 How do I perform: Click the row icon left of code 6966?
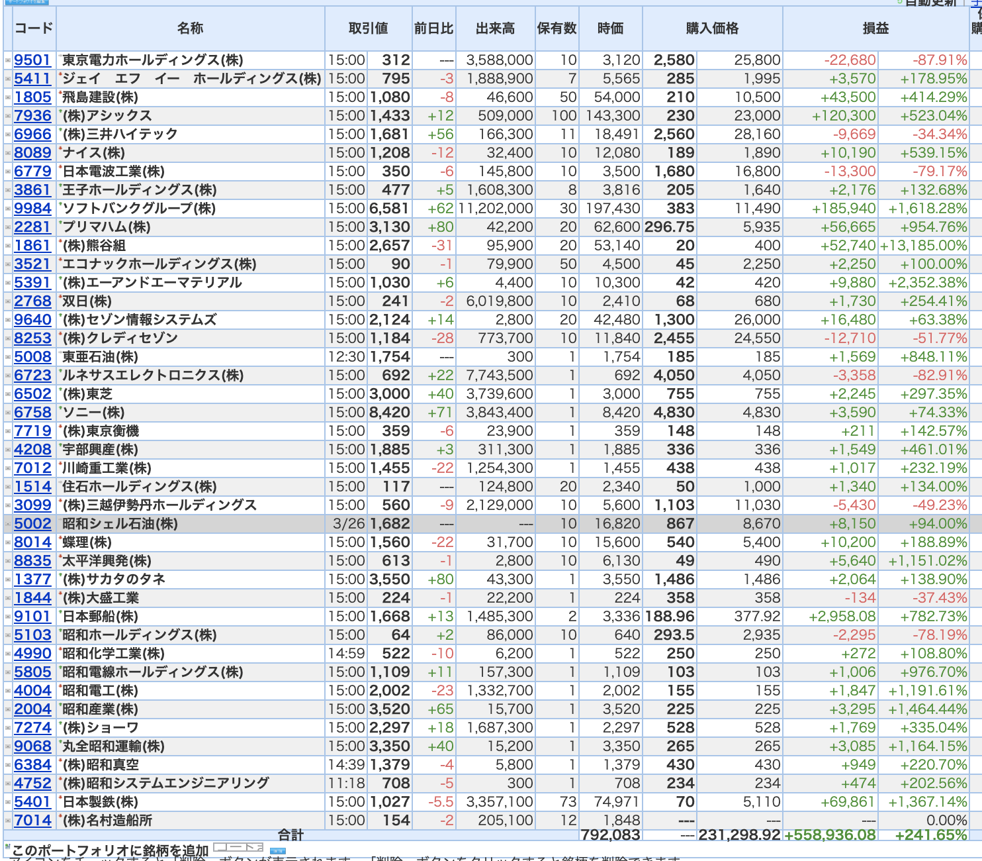pyautogui.click(x=8, y=134)
